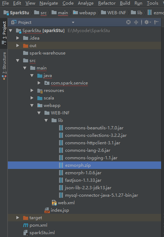
Task: Open the Build menu
Action: [x=125, y=3]
